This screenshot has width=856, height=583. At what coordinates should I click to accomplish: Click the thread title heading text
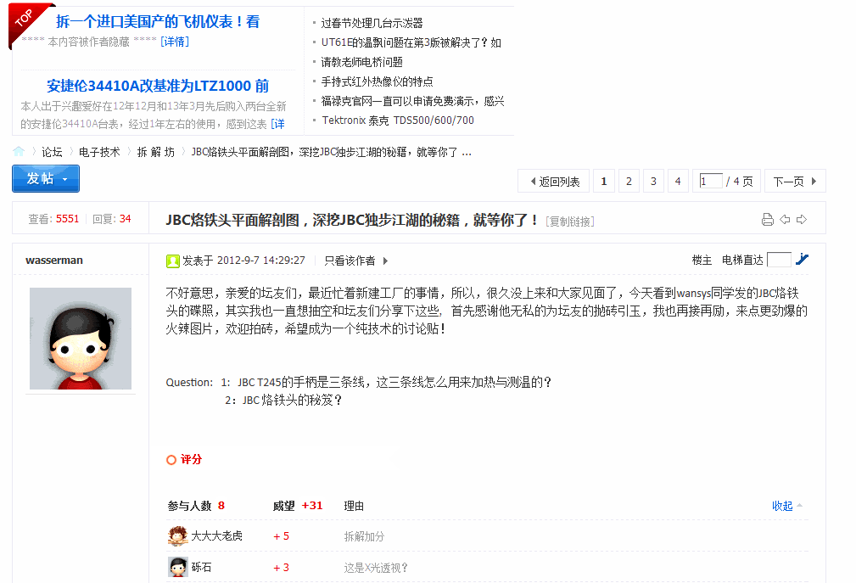351,220
